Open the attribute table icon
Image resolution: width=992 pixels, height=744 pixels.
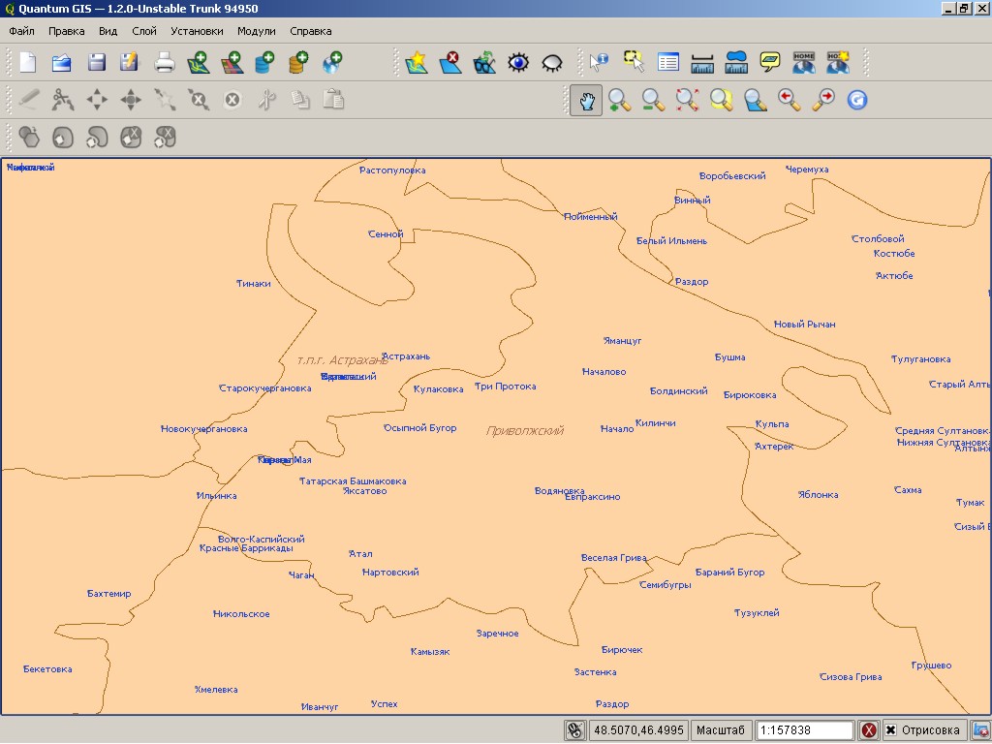pyautogui.click(x=667, y=62)
